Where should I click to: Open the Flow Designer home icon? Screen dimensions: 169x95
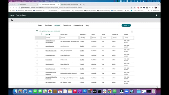click(12, 20)
